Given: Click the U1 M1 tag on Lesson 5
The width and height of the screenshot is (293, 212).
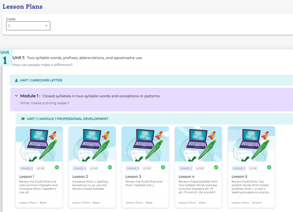Looking at the screenshot, I should 254,169.
